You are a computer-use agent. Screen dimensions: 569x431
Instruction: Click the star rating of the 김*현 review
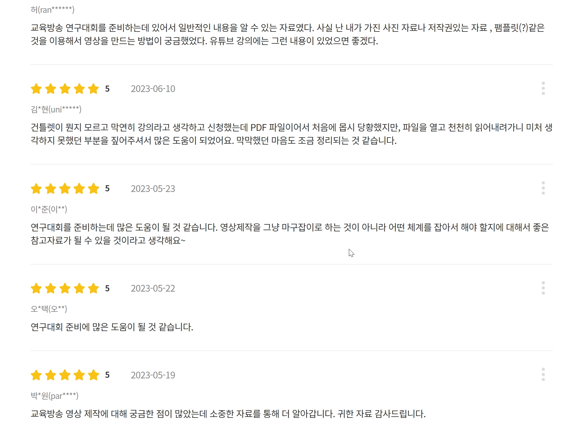(x=65, y=89)
